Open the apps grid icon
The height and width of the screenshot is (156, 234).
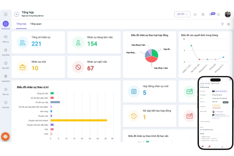coord(203,14)
